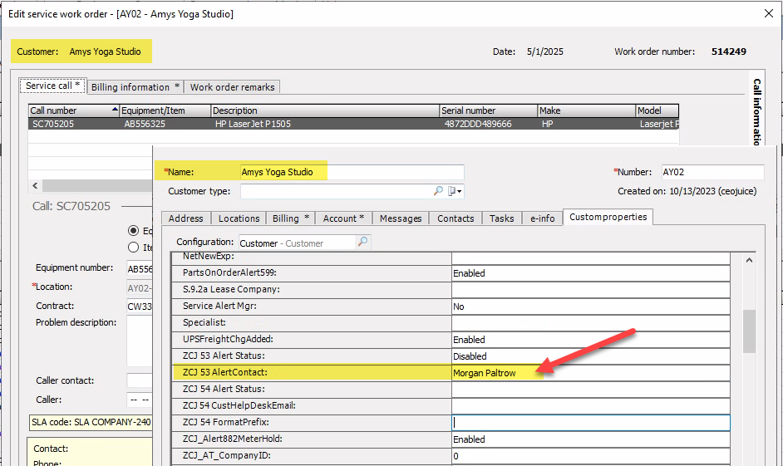Click serial number 4872DDD489666 cell
Image resolution: width=783 pixels, height=466 pixels.
(478, 124)
